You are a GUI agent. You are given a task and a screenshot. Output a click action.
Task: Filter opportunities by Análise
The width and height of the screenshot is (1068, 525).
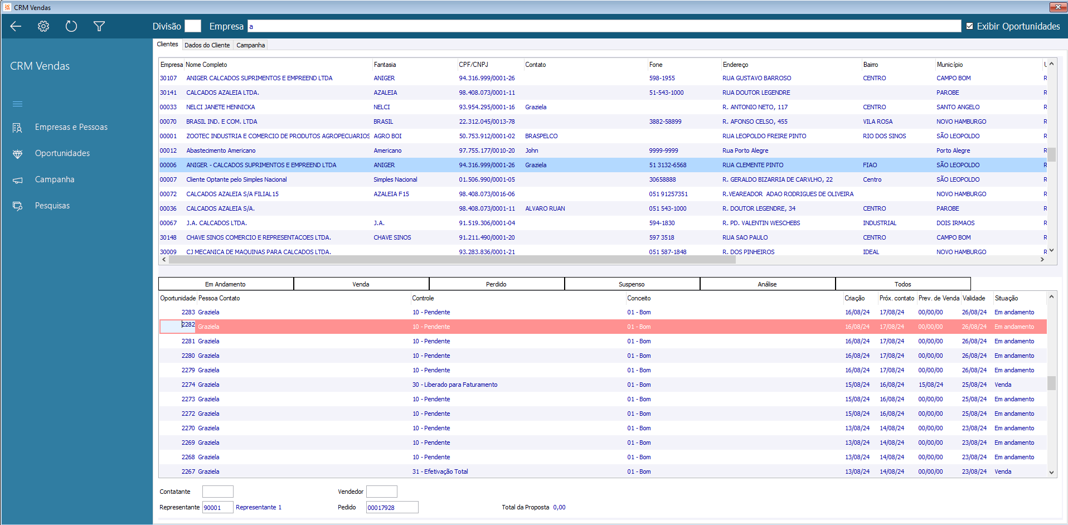point(768,284)
